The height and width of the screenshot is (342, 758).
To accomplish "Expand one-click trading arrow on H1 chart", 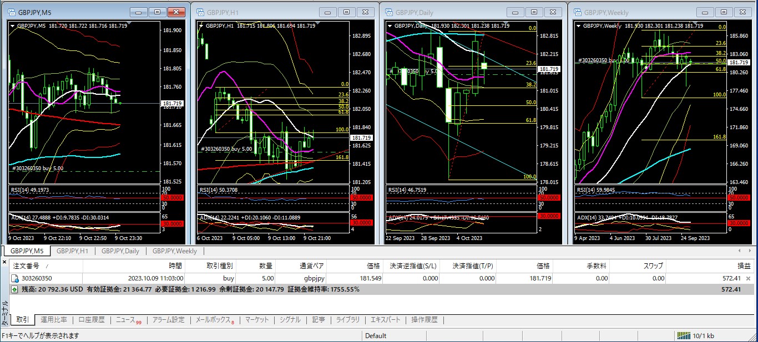I will point(201,25).
